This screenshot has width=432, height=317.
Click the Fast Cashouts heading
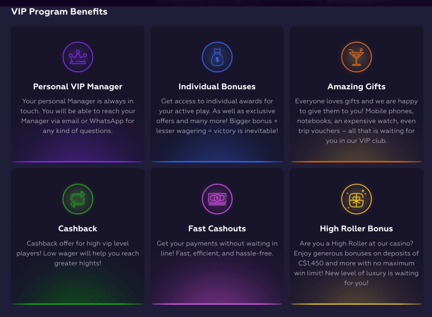(217, 229)
